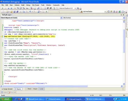Screen dimensions: 128x101
Task: Click the Restart debugging icon
Action: coord(11,8)
